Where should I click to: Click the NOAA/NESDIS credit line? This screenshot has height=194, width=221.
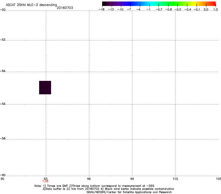point(129,192)
